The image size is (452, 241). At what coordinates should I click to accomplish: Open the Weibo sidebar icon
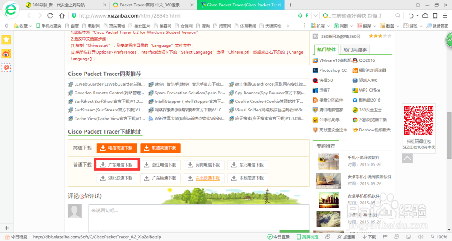pos(6,54)
